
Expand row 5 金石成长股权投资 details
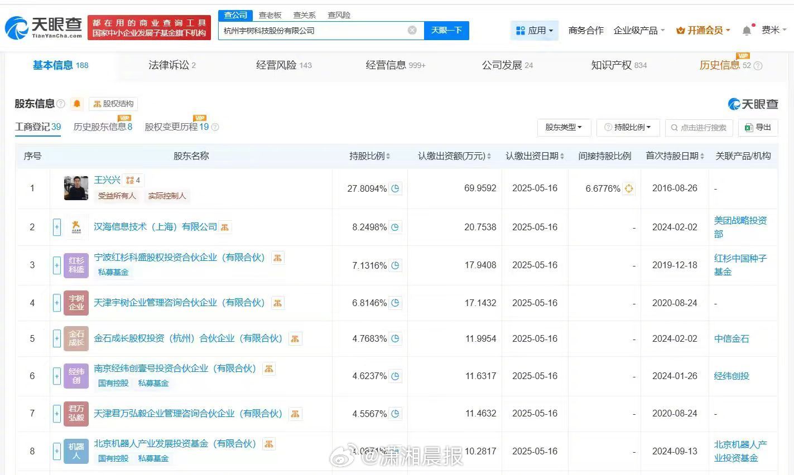click(57, 338)
